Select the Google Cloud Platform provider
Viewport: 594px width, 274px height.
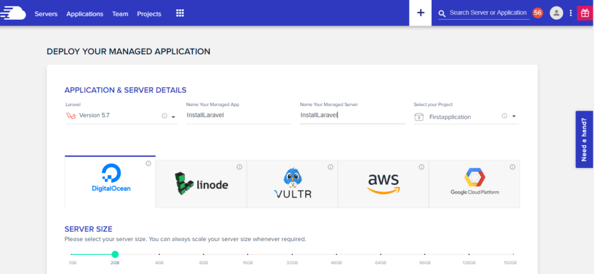(x=475, y=184)
